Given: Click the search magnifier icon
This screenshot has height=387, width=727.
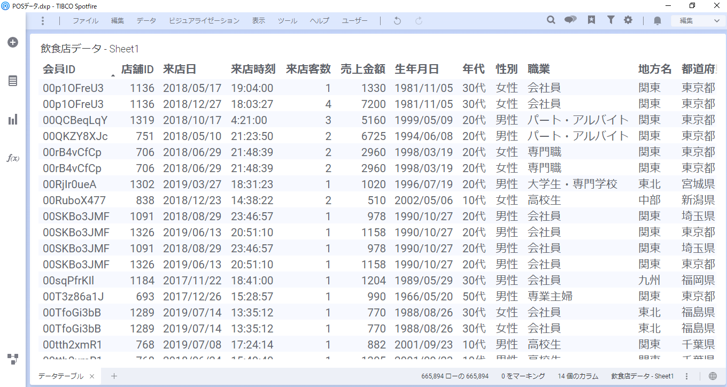Looking at the screenshot, I should coord(551,20).
